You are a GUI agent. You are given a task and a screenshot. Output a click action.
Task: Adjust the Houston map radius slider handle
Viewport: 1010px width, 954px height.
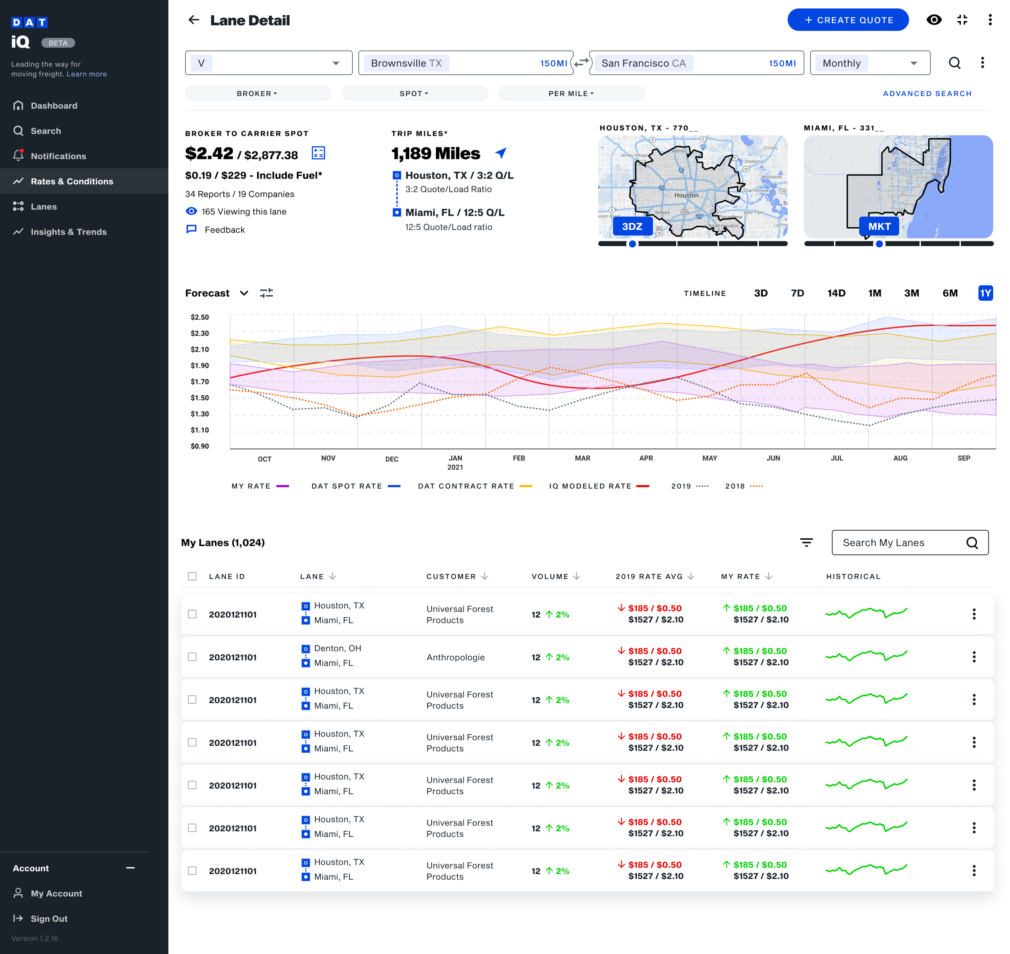point(632,244)
